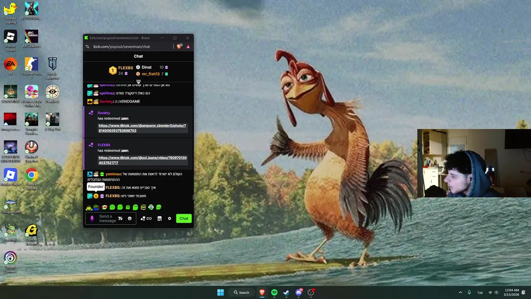Image resolution: width=531 pixels, height=299 pixels.
Task: Click the voice message microphone icon in chat
Action: 92,218
